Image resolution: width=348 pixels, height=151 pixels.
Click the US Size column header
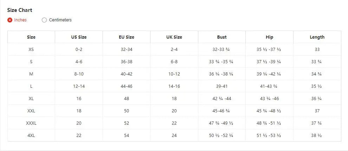79,37
